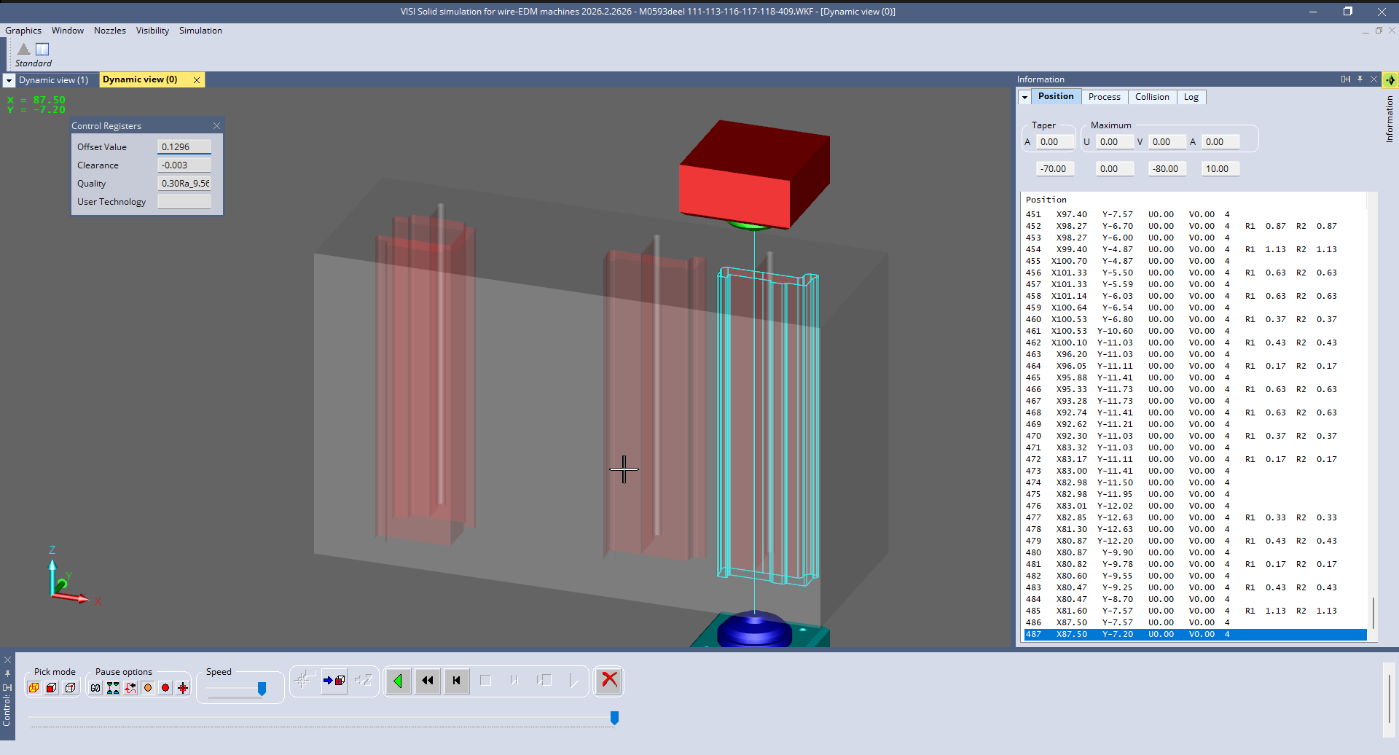1399x755 pixels.
Task: Select position row 486 in the list
Action: [1195, 622]
